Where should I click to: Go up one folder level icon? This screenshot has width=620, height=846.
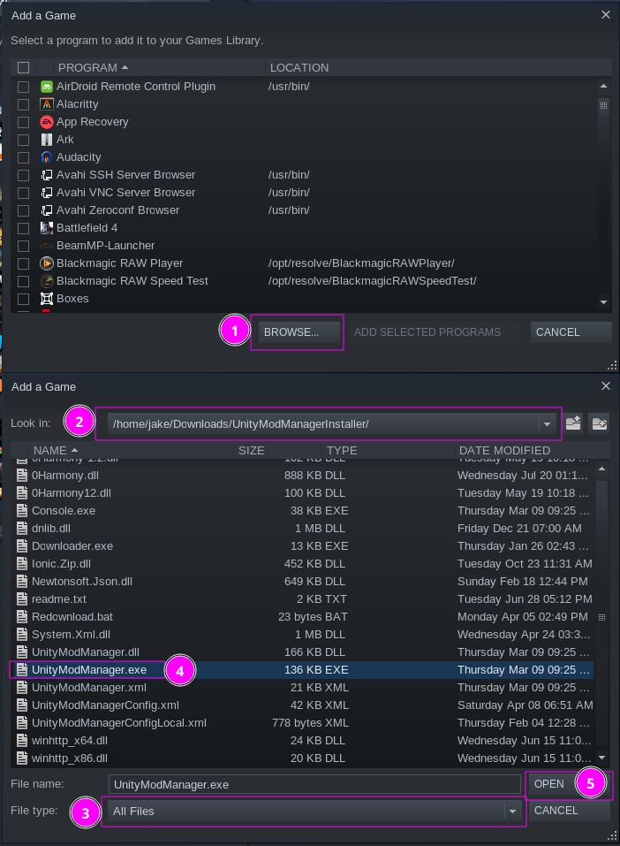[x=573, y=423]
